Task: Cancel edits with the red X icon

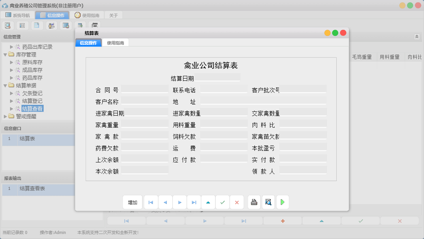Action: pyautogui.click(x=237, y=202)
